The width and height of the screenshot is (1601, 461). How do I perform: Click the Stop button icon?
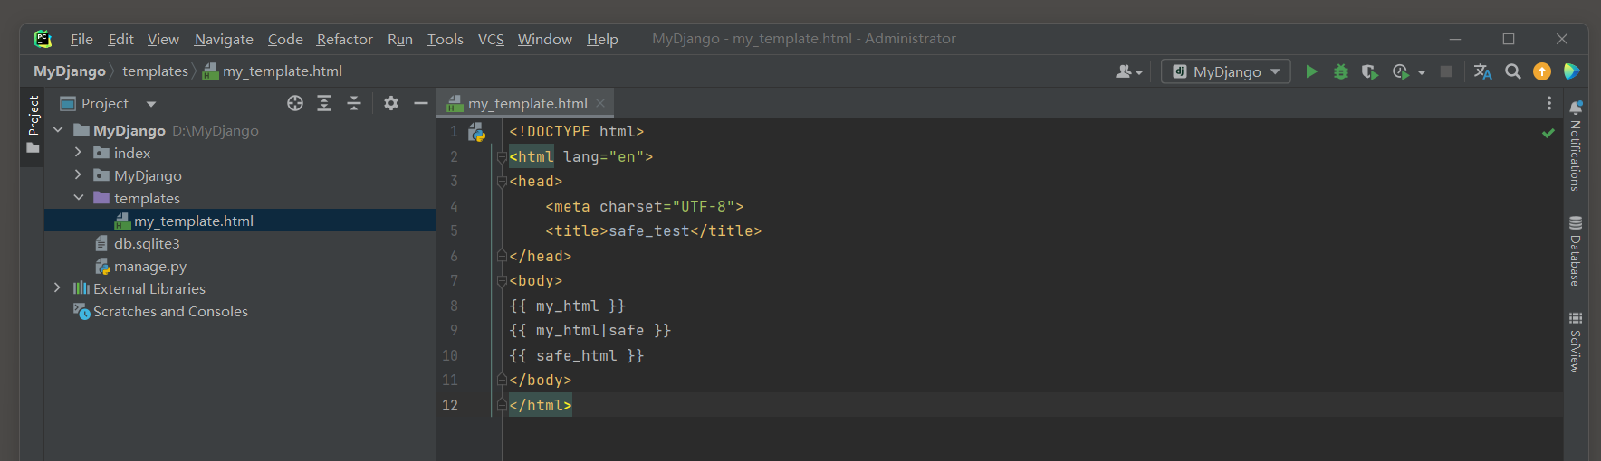(1446, 71)
